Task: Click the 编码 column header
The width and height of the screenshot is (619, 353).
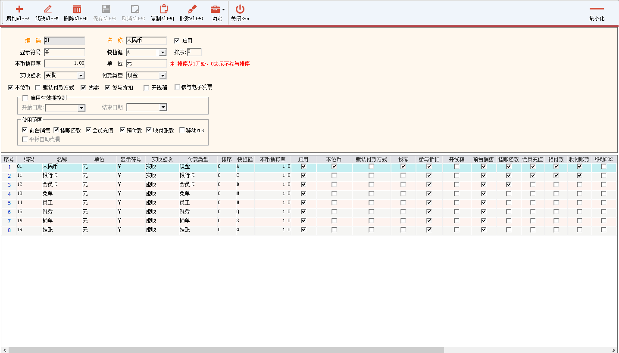Action: 29,159
